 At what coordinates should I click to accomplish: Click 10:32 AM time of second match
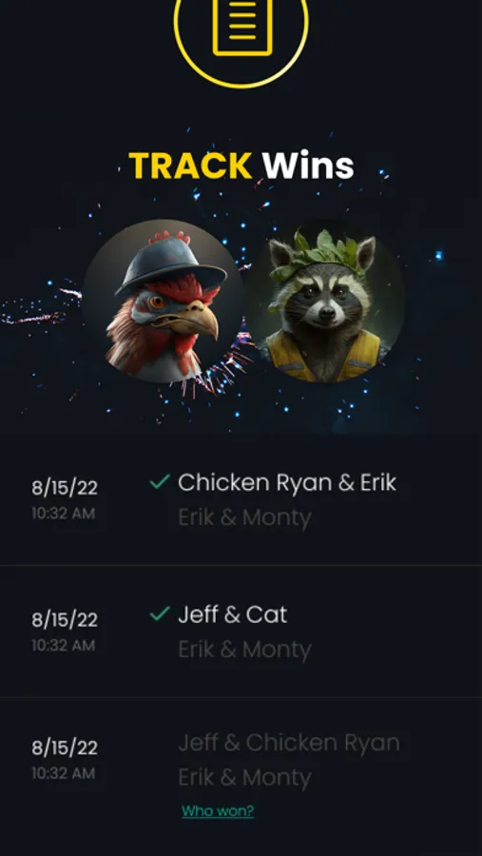click(64, 646)
